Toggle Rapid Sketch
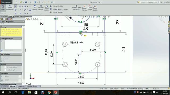This screenshot has height=95, width=170. click(95, 8)
